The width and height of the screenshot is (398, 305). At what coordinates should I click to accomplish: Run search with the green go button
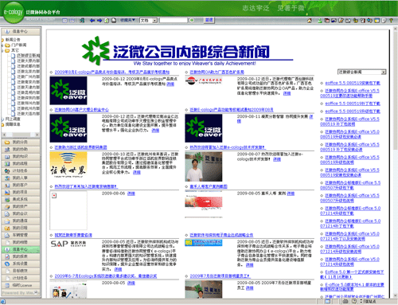click(x=192, y=20)
